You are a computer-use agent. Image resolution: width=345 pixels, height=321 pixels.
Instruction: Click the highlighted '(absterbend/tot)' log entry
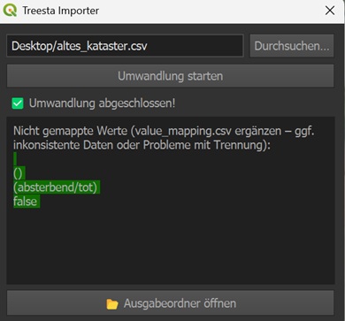coord(57,187)
